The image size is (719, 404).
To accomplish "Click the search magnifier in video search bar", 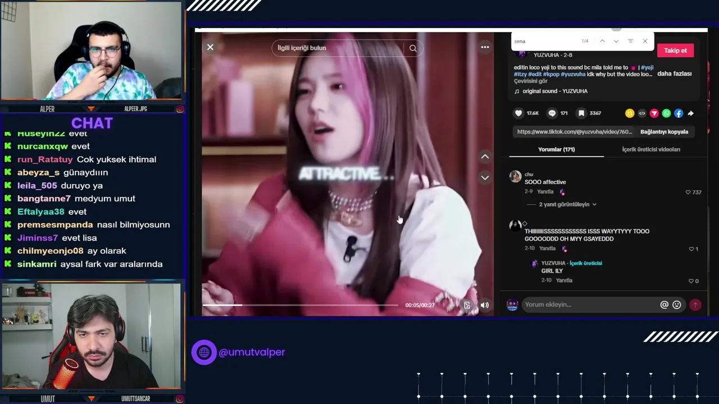I will 413,48.
